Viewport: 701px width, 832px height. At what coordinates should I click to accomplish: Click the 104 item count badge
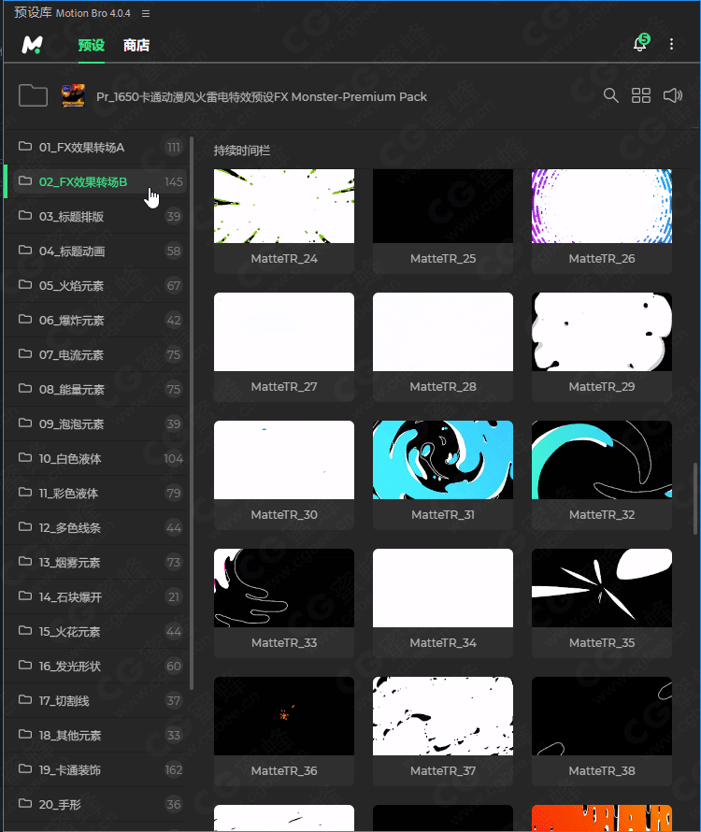coord(174,458)
